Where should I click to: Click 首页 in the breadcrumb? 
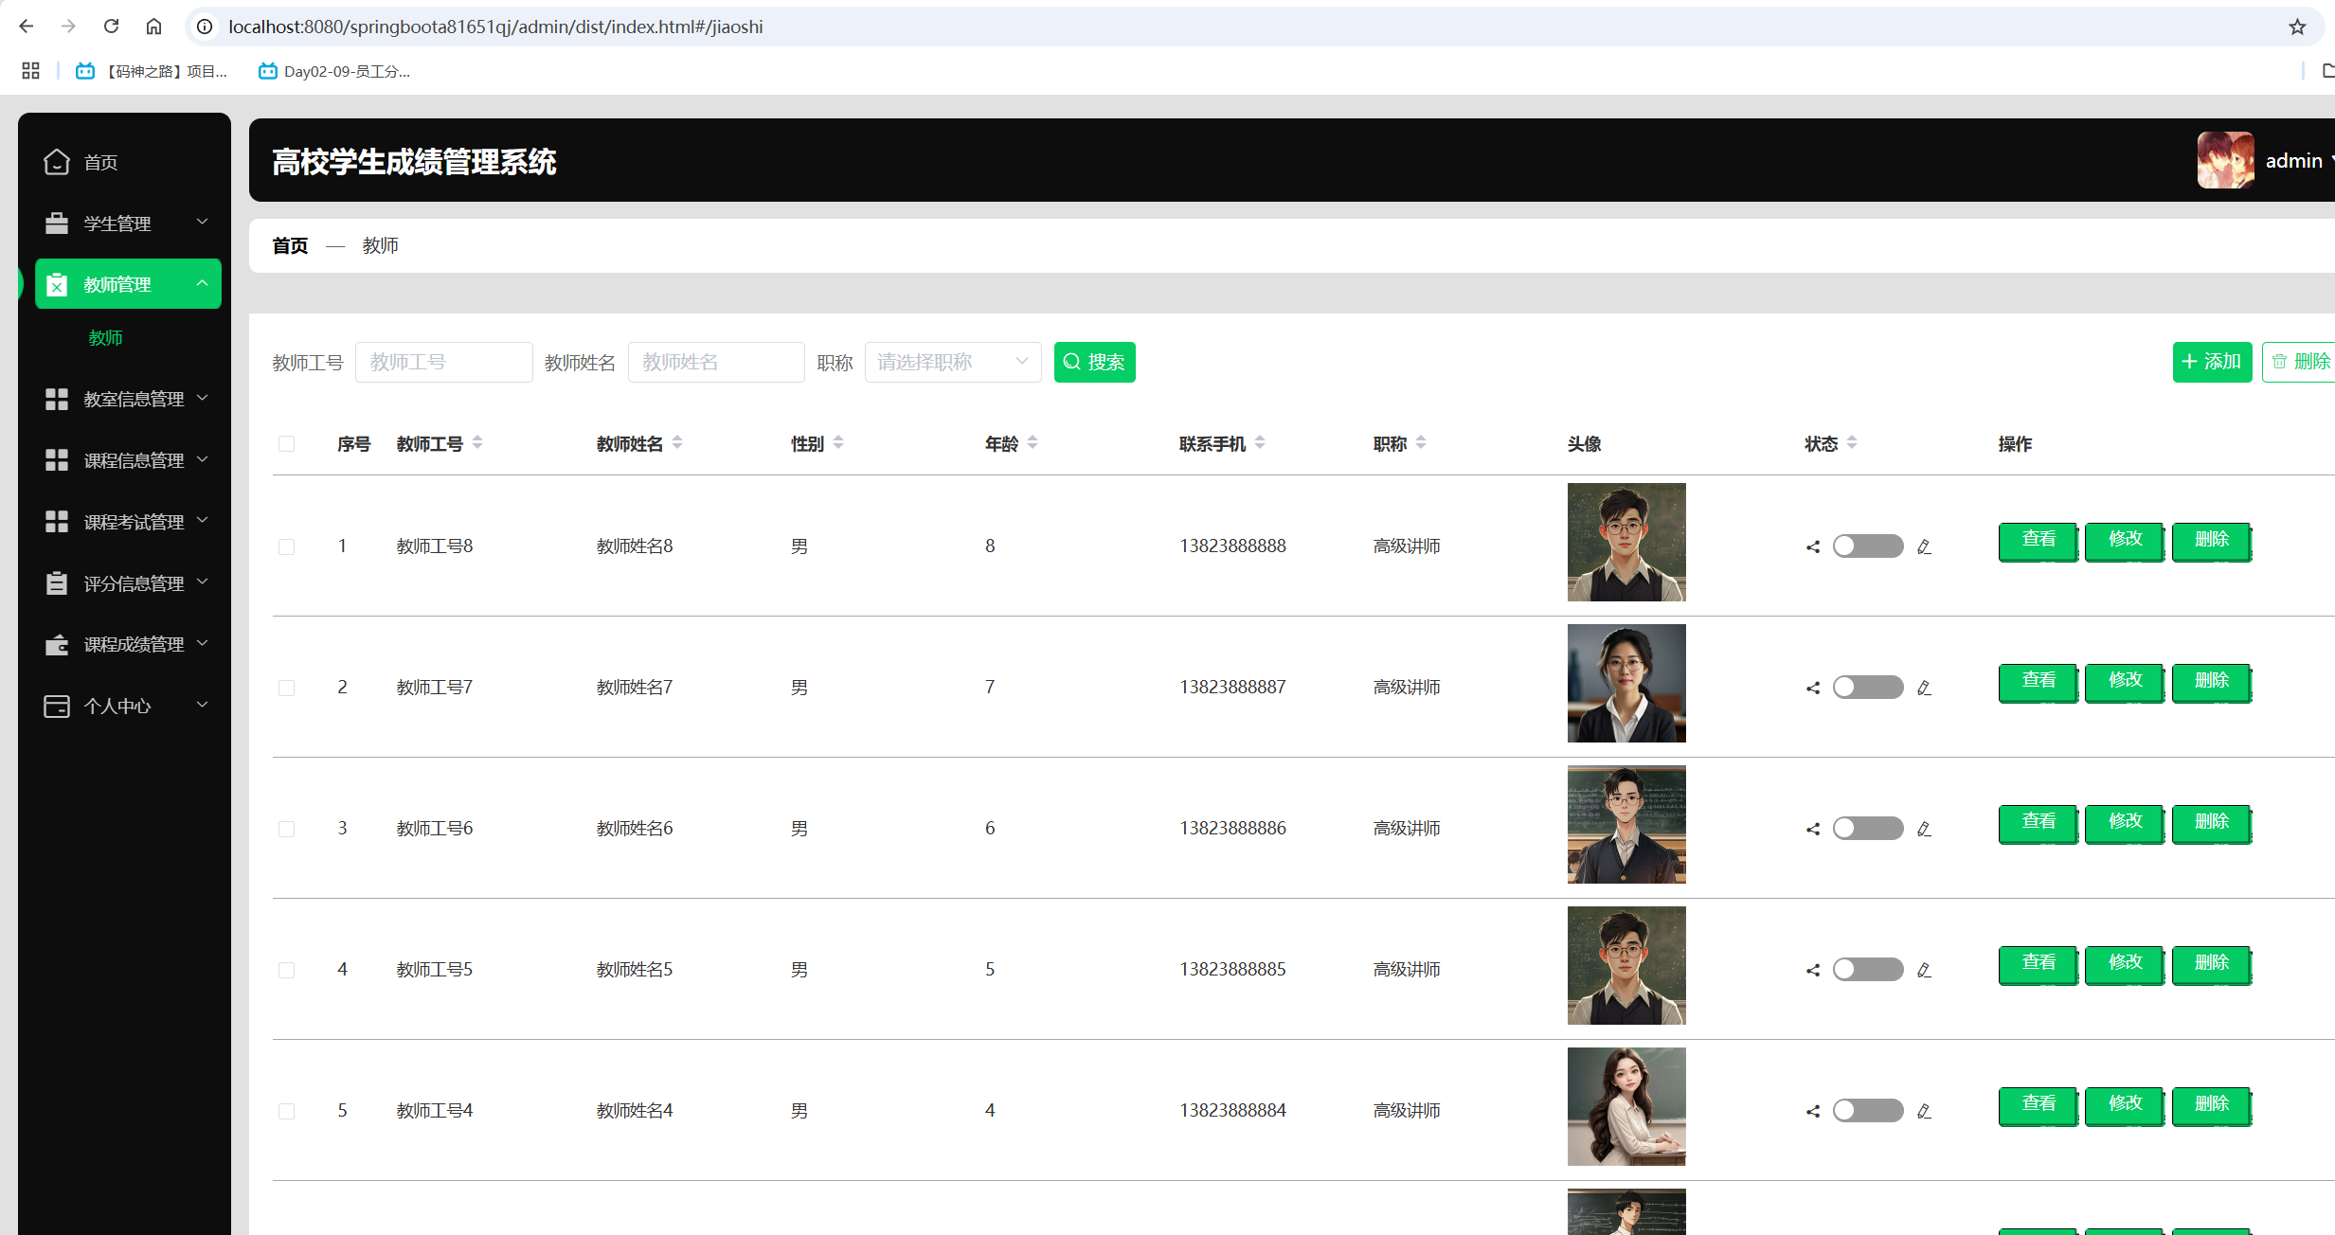point(290,246)
